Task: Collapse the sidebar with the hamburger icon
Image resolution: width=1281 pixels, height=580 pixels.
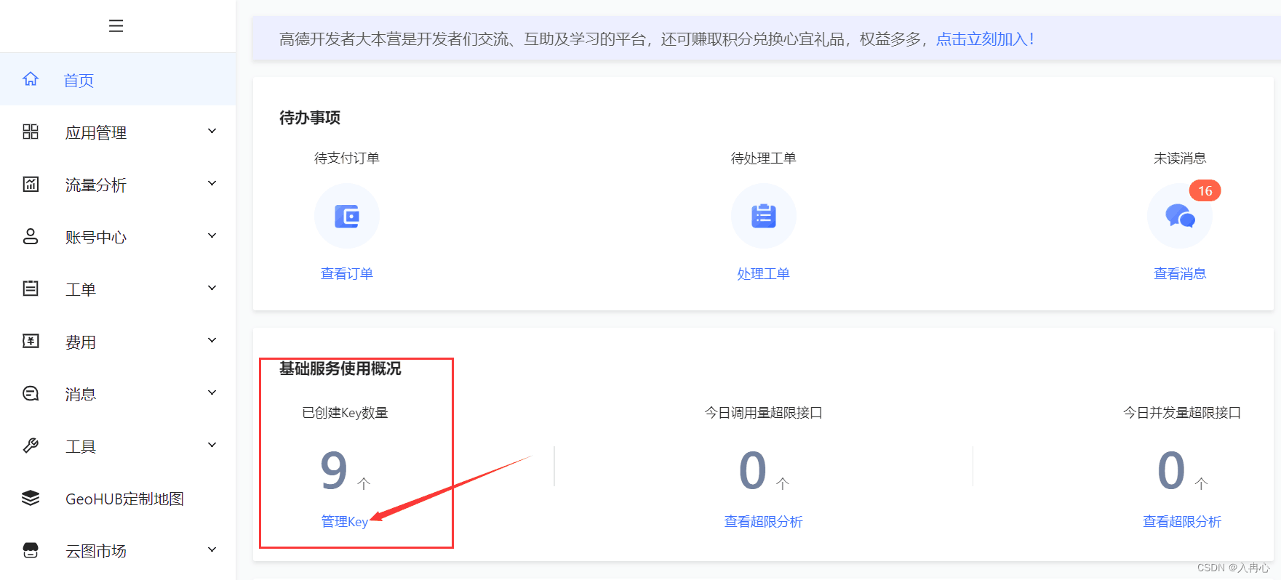Action: tap(116, 26)
